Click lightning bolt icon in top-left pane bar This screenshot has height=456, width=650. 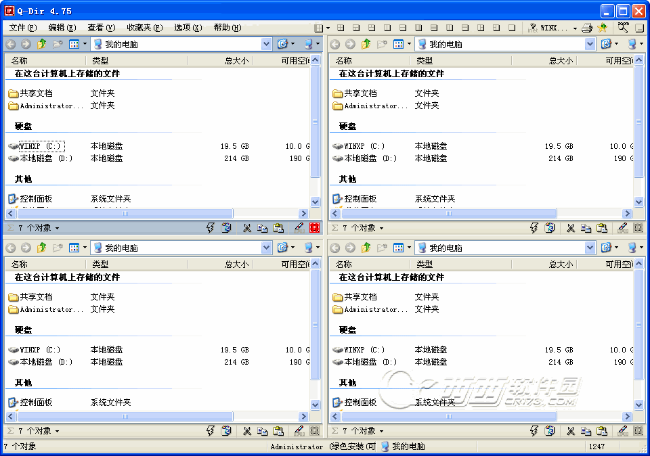coord(211,228)
